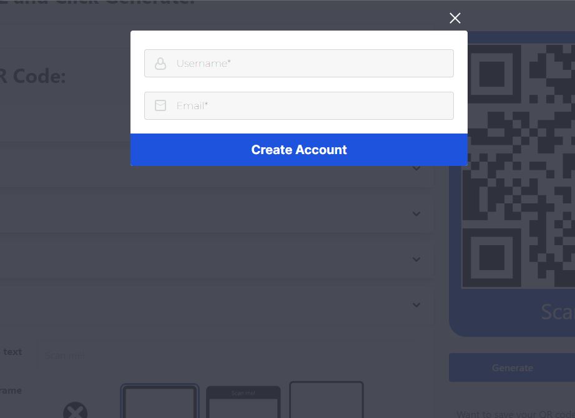575x418 pixels.
Task: Click the 'Want to save your QR code' text
Action: click(516, 414)
